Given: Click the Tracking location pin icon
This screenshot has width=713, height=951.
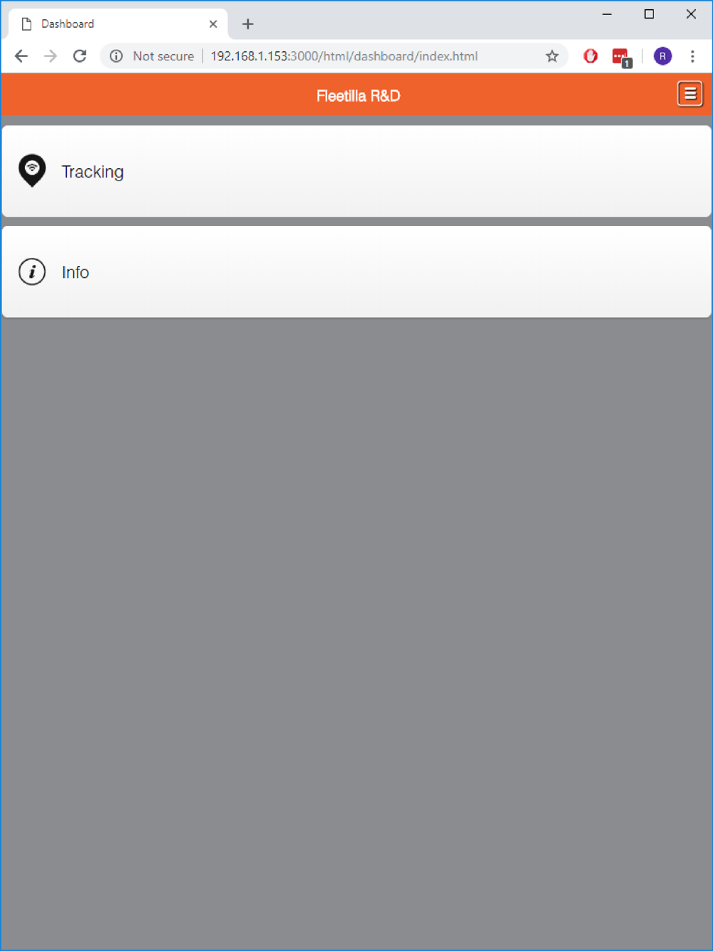Looking at the screenshot, I should (32, 171).
